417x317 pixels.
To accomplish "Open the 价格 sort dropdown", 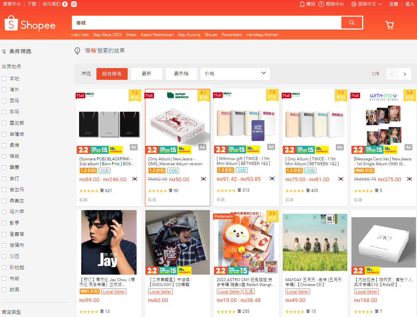I will click(x=235, y=74).
